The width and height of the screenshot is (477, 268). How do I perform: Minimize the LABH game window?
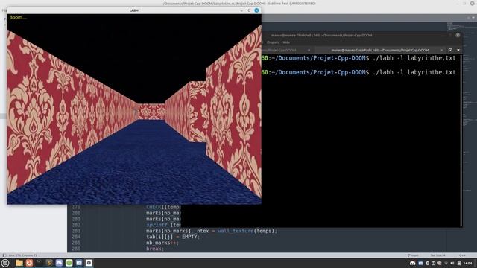241,10
